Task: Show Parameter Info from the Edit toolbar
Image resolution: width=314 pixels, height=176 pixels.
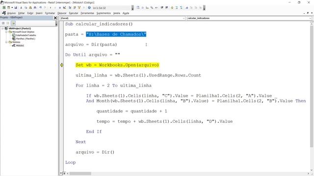Action: coord(152,8)
